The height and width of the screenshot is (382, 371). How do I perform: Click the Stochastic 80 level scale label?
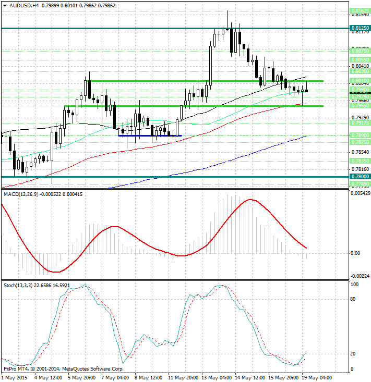tap(354, 299)
